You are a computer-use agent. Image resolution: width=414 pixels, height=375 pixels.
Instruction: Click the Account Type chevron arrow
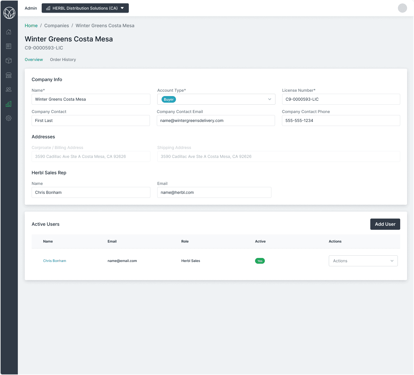pos(270,99)
